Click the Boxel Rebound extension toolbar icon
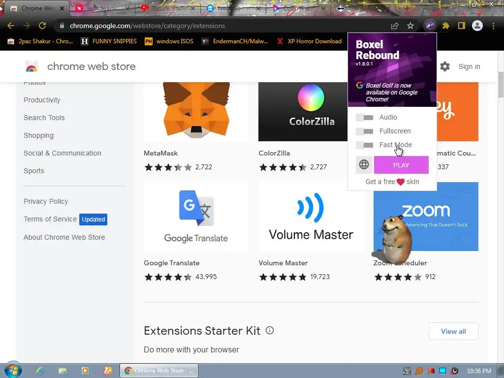The height and width of the screenshot is (378, 504). point(430,26)
